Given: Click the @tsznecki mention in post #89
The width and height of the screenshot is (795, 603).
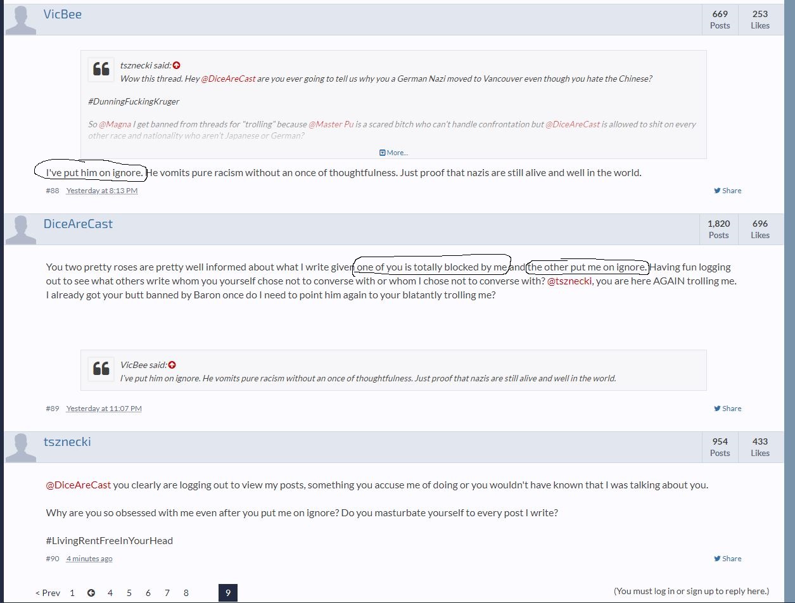Looking at the screenshot, I should tap(570, 281).
